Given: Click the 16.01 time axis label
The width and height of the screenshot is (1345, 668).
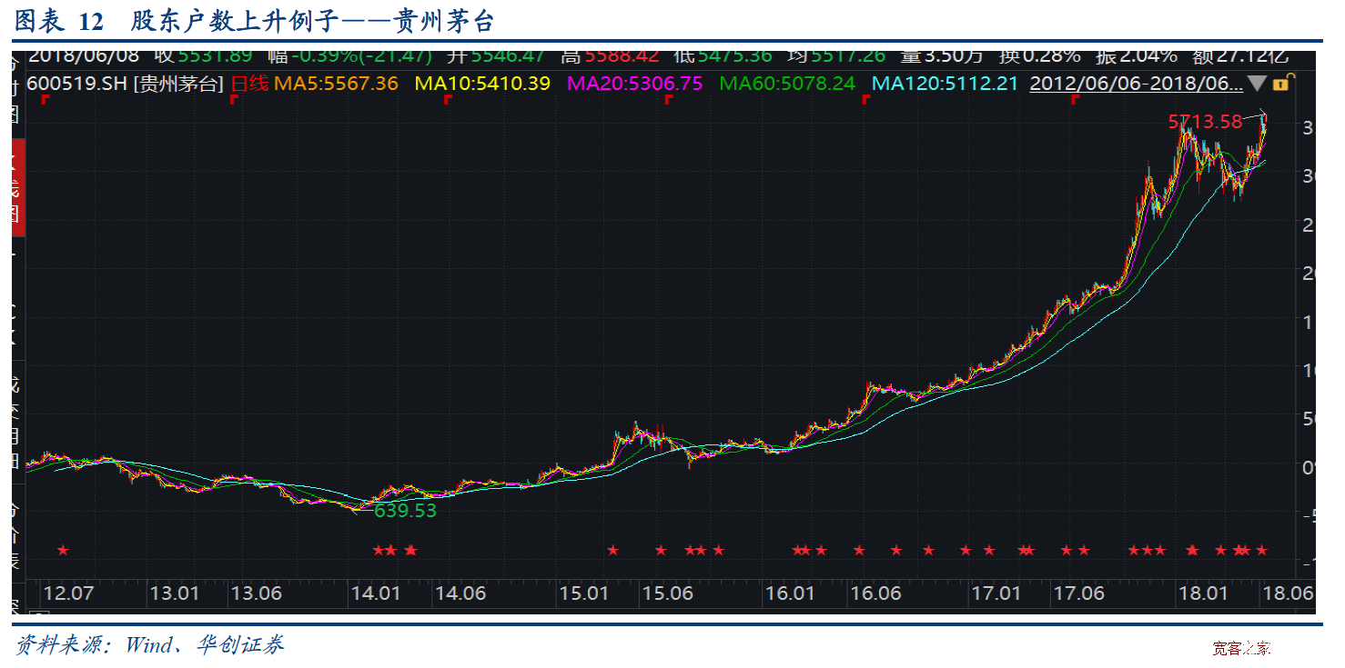Looking at the screenshot, I should [790, 593].
